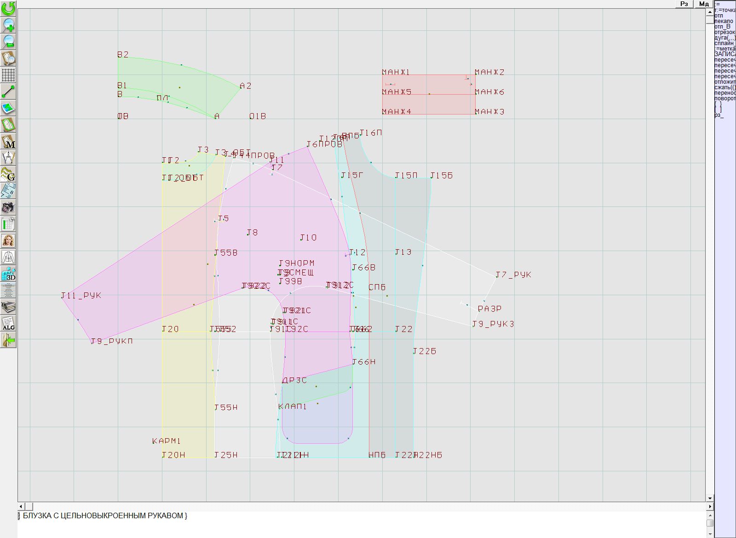Click the green refresh arrow icon

8,8
